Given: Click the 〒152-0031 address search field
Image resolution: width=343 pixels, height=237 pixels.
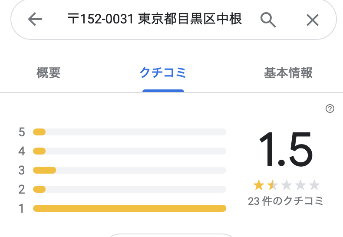Looking at the screenshot, I should (x=154, y=20).
